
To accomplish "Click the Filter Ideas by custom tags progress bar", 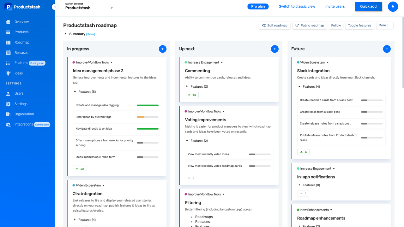I will [x=148, y=117].
